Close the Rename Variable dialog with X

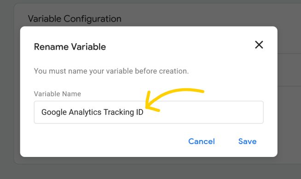259,45
